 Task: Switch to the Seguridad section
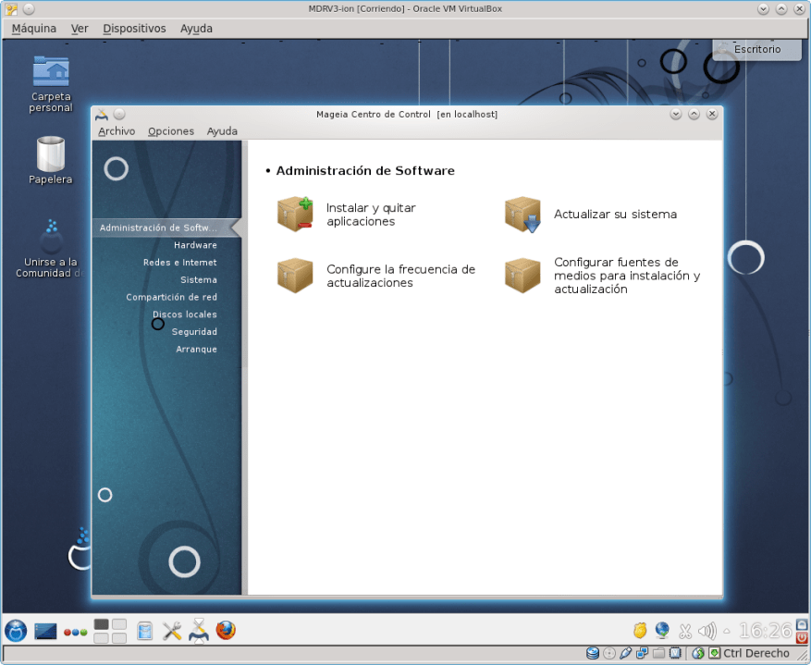[194, 332]
